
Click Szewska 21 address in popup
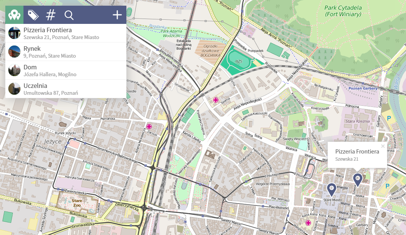point(347,159)
